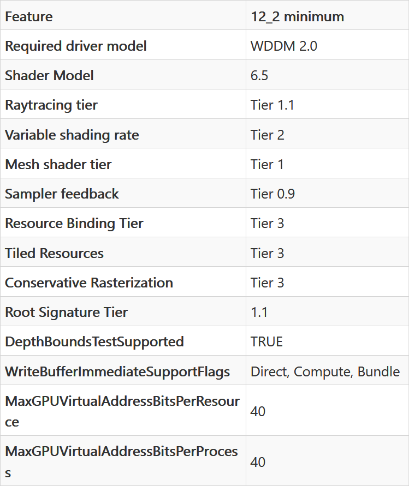Select the "Conservative Rasterization" label
Image resolution: width=409 pixels, height=486 pixels.
pyautogui.click(x=89, y=283)
